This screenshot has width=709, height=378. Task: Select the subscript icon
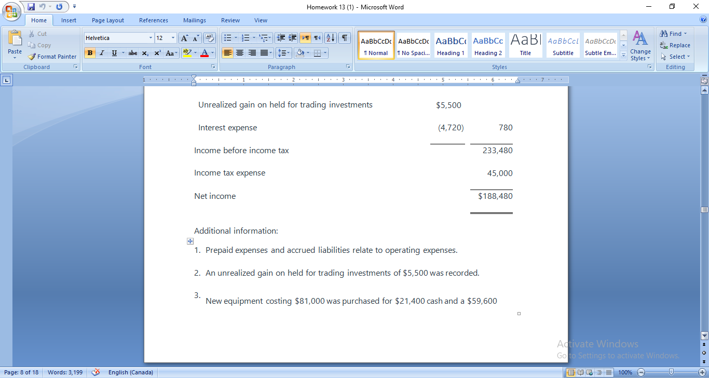(145, 53)
